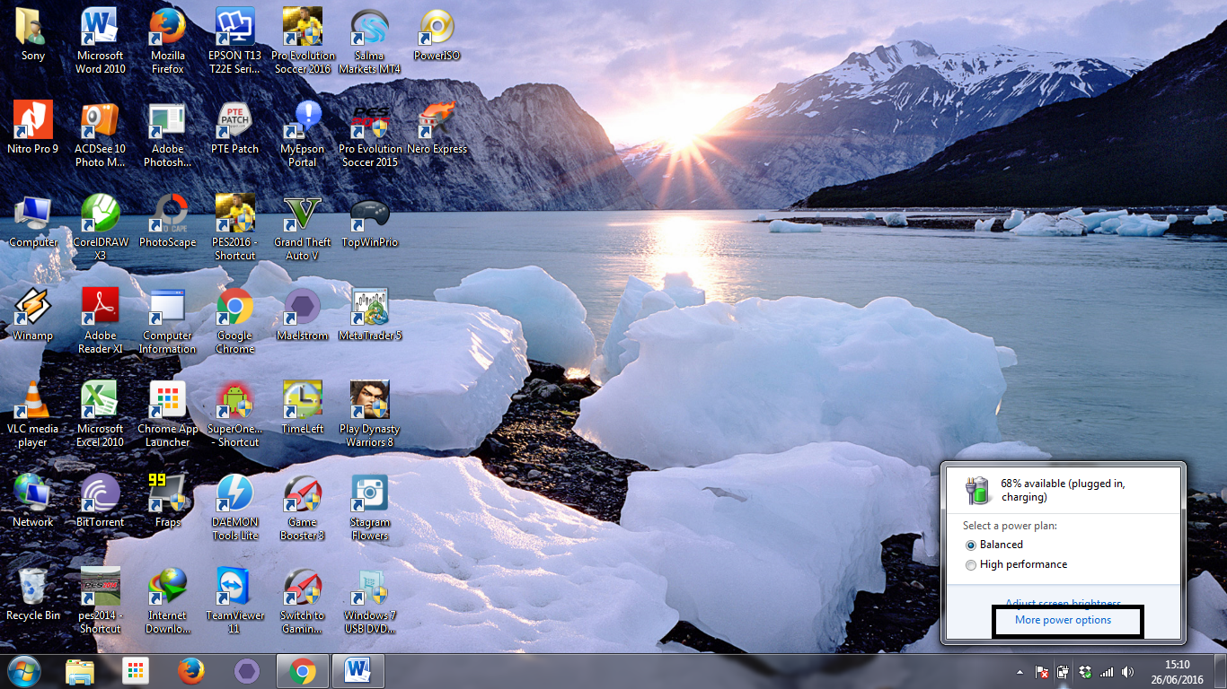Switch to Google Chrome on the taskbar
Screen dimensions: 1227x689
click(303, 671)
